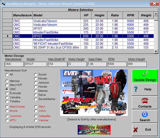Sort by the HP column header
Viewport: 160px width, 138px height.
click(x=86, y=15)
